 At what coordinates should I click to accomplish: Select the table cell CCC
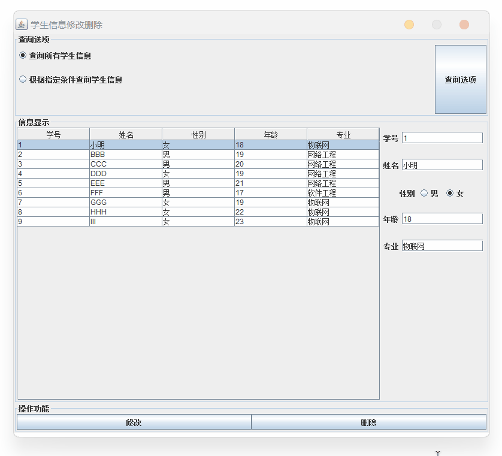(126, 164)
